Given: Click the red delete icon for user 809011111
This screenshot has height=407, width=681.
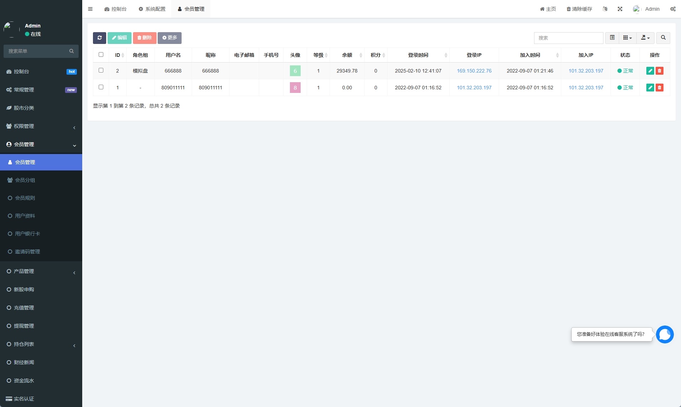Looking at the screenshot, I should tap(660, 88).
